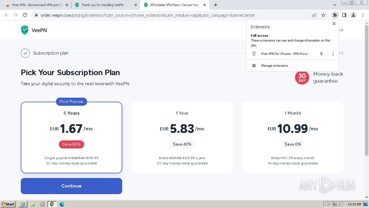Select the 5 Years plan card

tap(71, 138)
